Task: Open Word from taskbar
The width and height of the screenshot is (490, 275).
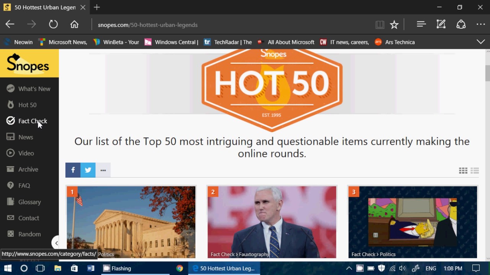Action: [x=91, y=269]
